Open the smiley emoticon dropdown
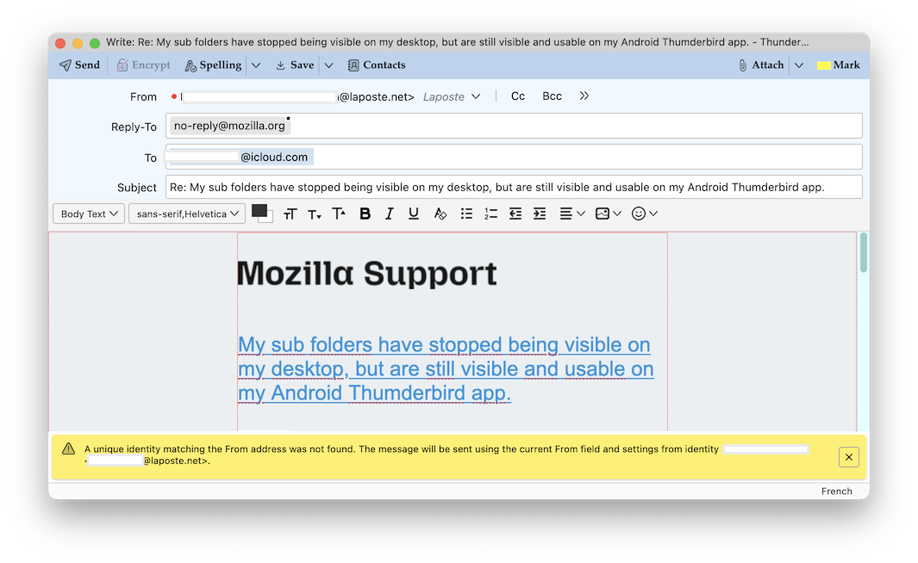 coord(645,214)
